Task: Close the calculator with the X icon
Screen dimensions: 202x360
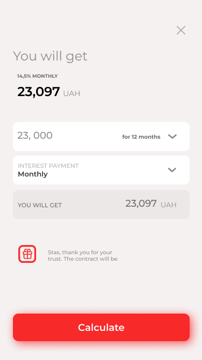Action: pos(181,30)
